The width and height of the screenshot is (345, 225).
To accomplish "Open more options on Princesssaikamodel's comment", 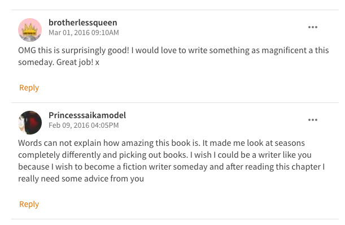I will point(313,120).
